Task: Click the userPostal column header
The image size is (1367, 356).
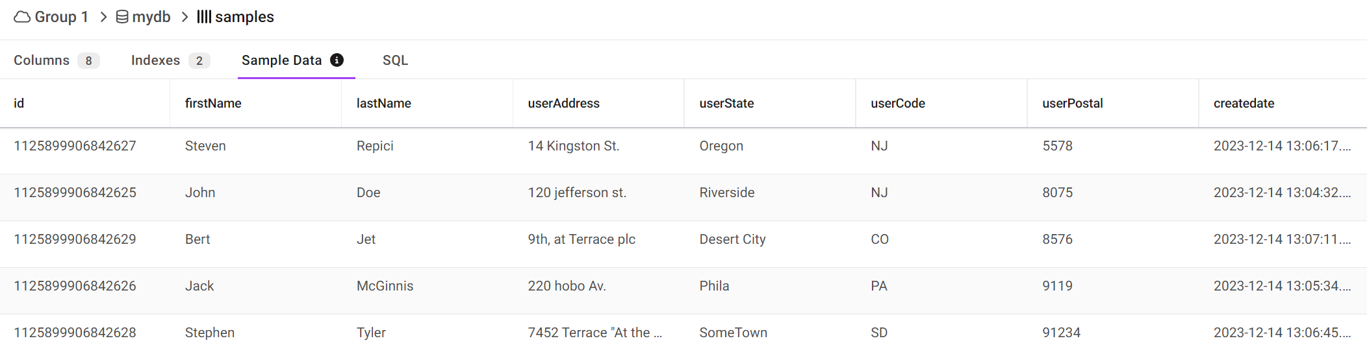Action: 1072,103
